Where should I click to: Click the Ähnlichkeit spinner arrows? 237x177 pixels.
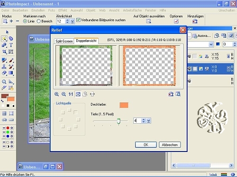coord(67,21)
